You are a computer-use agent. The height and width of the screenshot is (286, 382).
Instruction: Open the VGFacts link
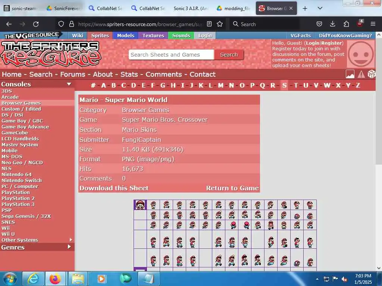click(301, 35)
